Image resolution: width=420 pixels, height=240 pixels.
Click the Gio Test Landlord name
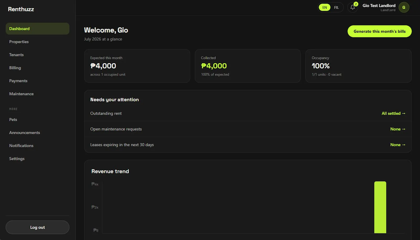[x=379, y=6]
